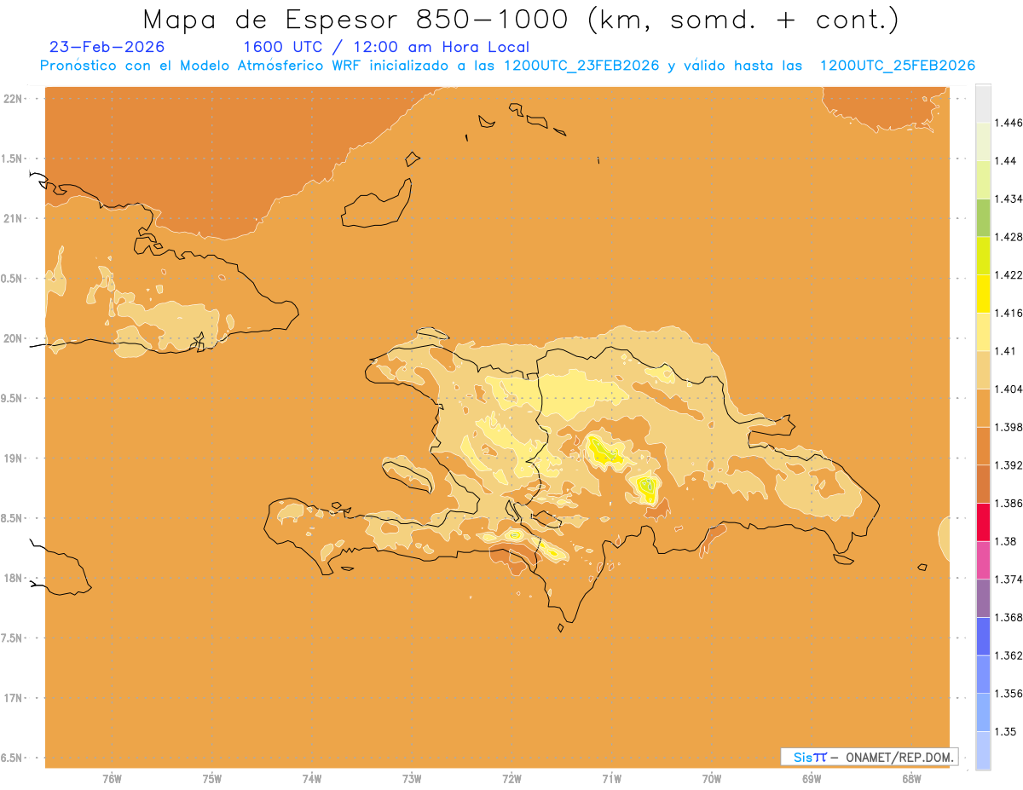Viewport: 1023px width, 790px height.
Task: Click the orange legend swatch between 1.404 and 1.398
Action: [983, 407]
